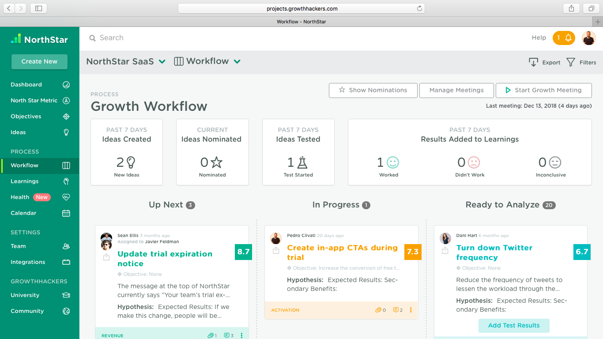The height and width of the screenshot is (339, 603).
Task: Open the Filters funnel icon
Action: point(571,62)
